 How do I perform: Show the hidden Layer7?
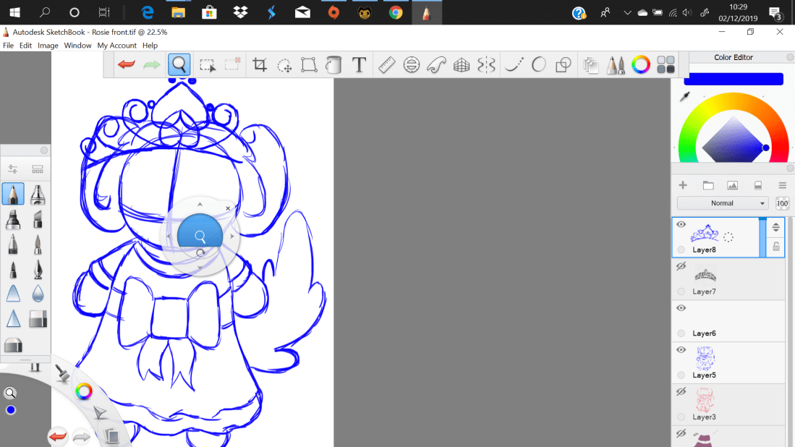coord(681,267)
